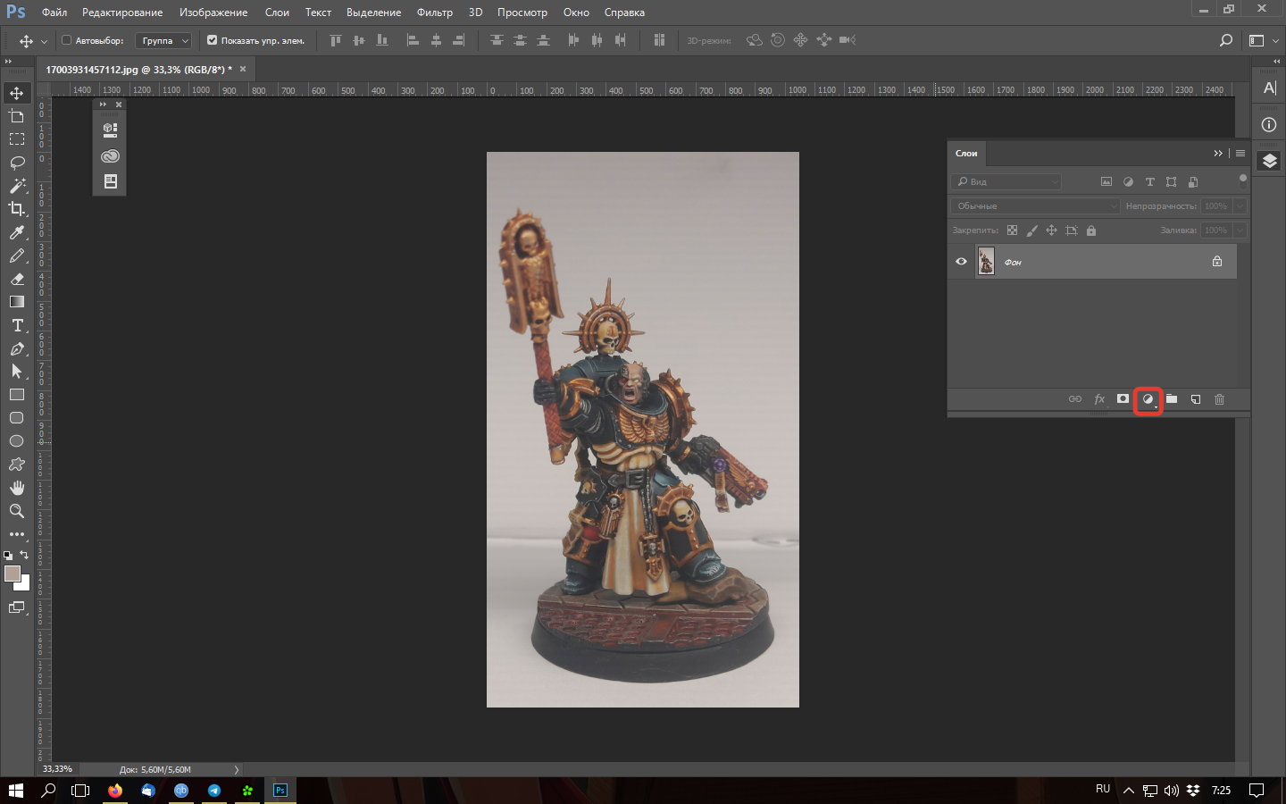Select the Zoom tool
Image resolution: width=1286 pixels, height=804 pixels.
17,511
